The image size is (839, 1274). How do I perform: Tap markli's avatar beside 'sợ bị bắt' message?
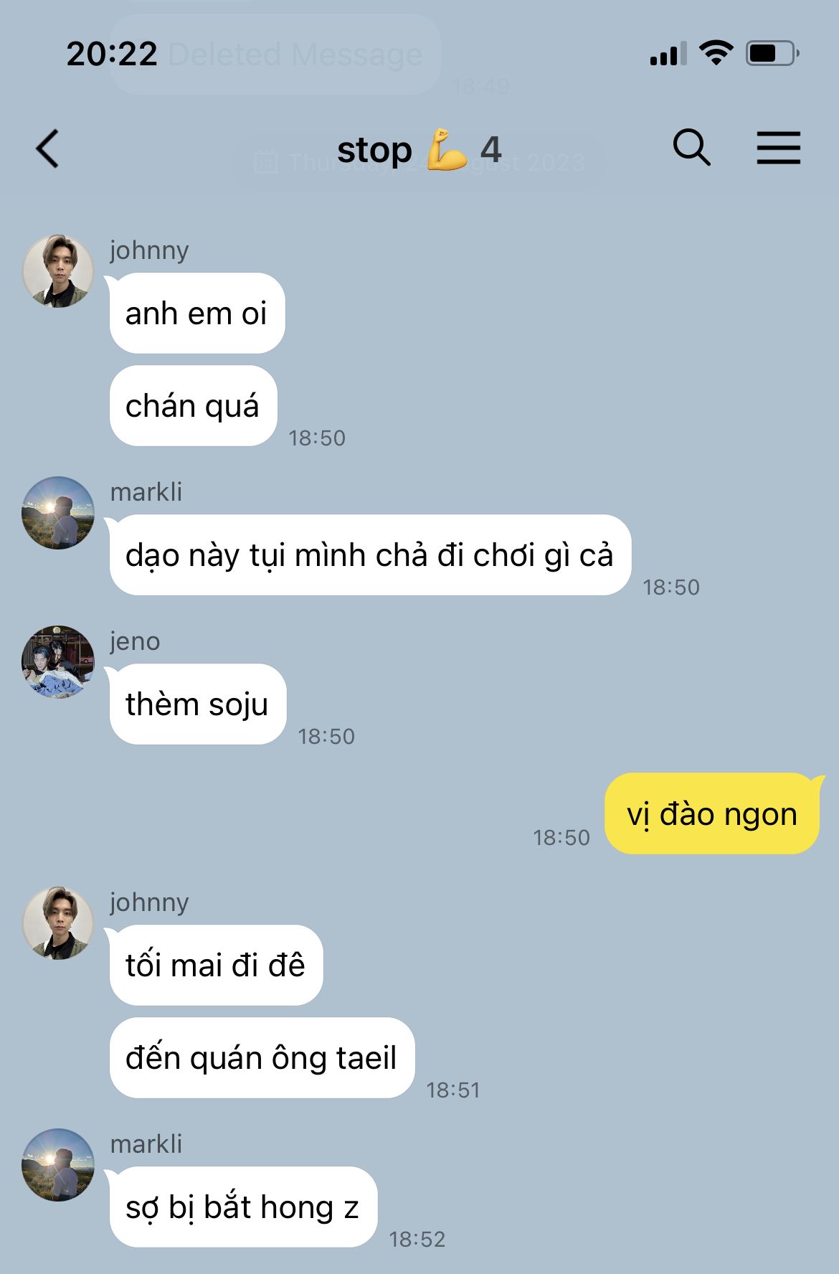pyautogui.click(x=58, y=1165)
